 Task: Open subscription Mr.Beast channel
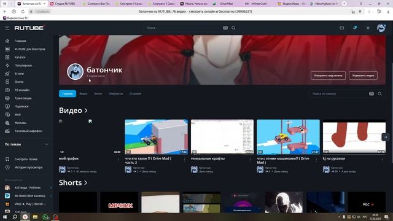click(x=29, y=196)
